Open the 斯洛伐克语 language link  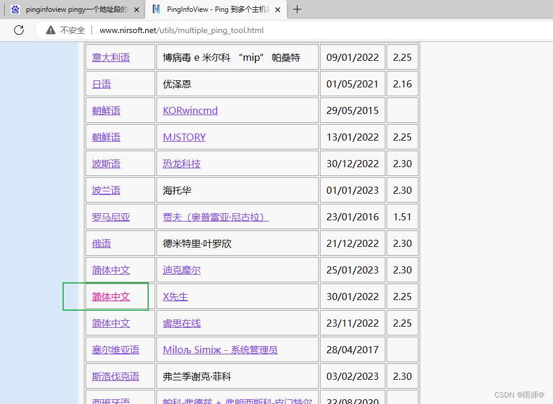tap(115, 376)
